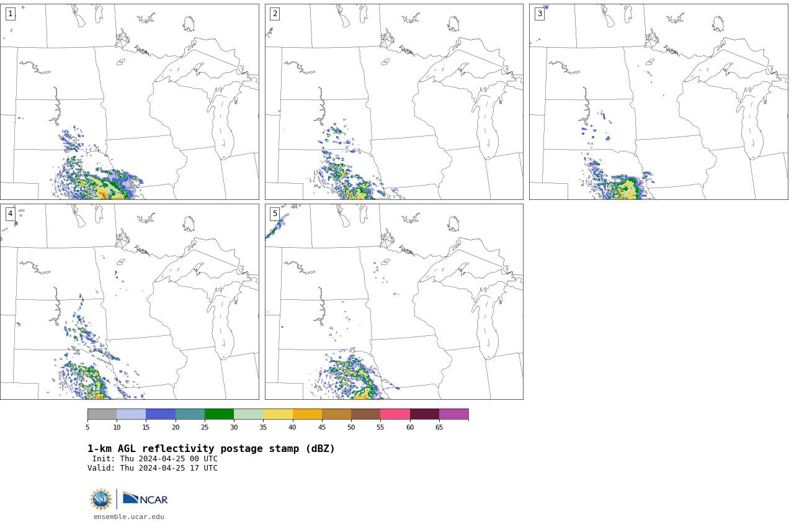Click the NCAR logo
Viewport: 794px width, 524px height.
point(145,499)
